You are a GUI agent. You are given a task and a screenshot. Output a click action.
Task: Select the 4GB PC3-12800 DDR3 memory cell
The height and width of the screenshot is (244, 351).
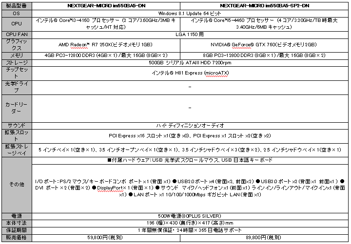pos(106,56)
